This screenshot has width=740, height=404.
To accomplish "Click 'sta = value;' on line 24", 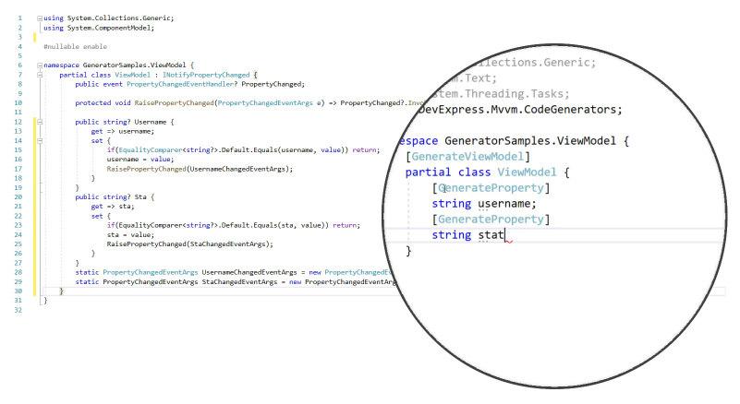I will 130,235.
